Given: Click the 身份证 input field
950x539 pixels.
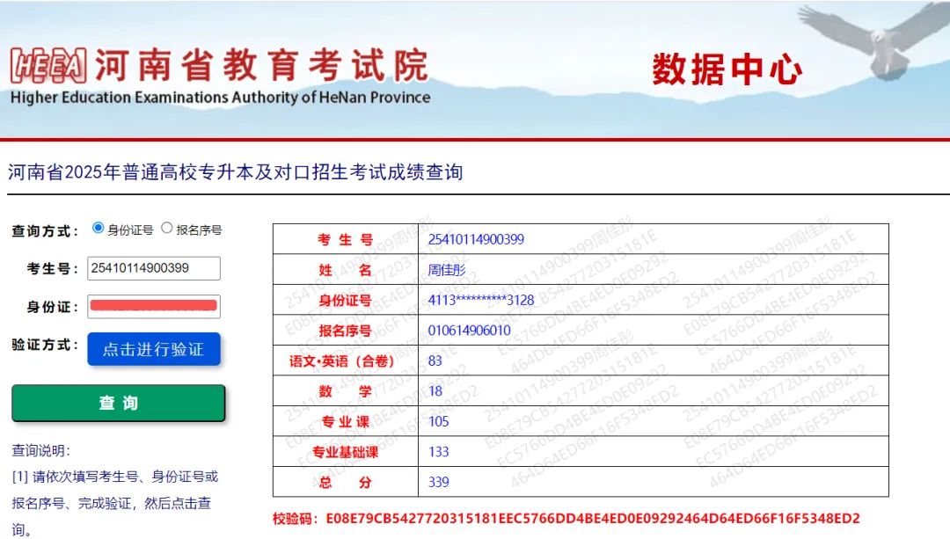Looking at the screenshot, I should [154, 307].
